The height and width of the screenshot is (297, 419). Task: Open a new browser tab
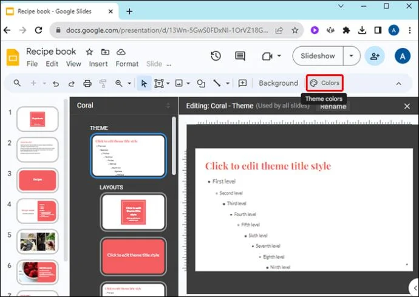click(129, 11)
